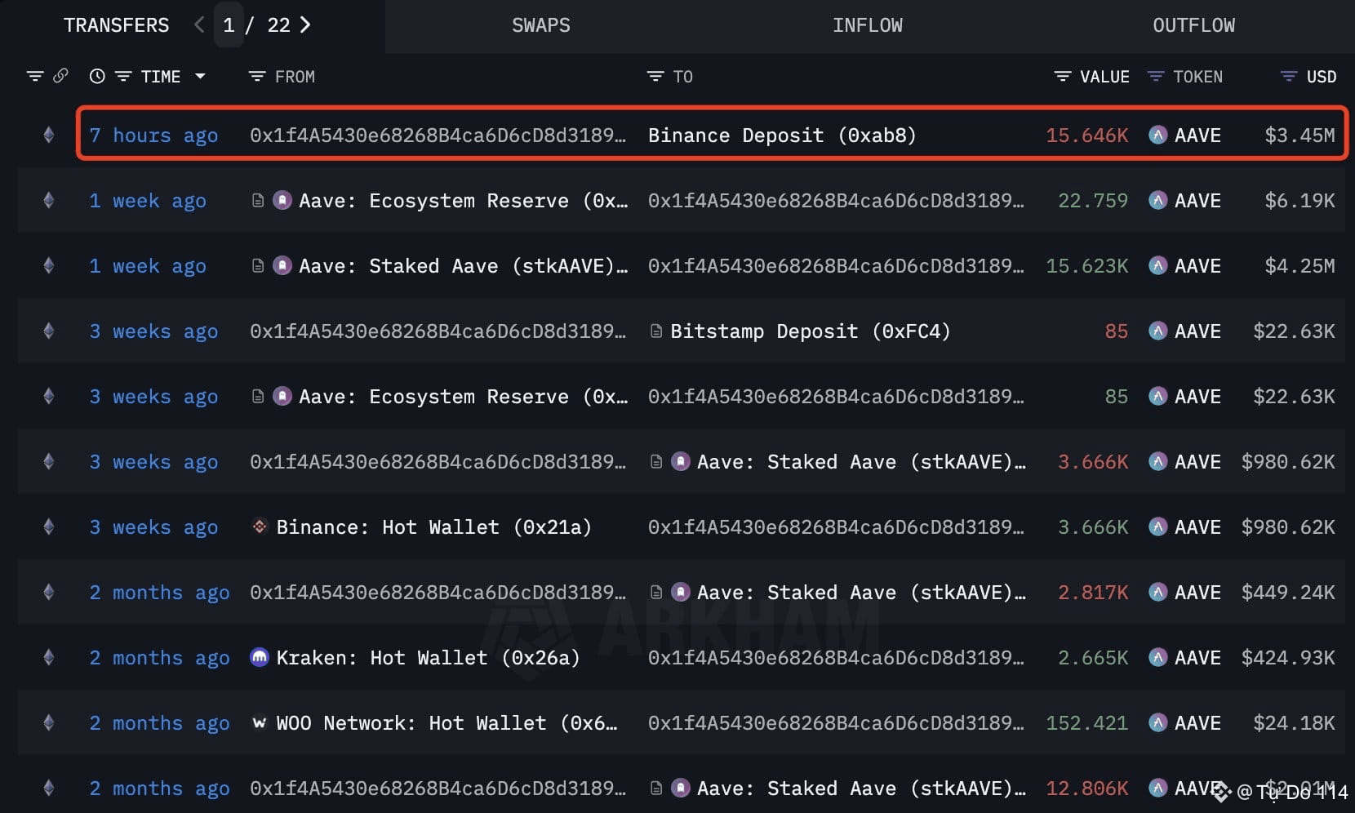Screen dimensions: 1355x813
Task: Filter by the TO column
Action: tap(655, 77)
